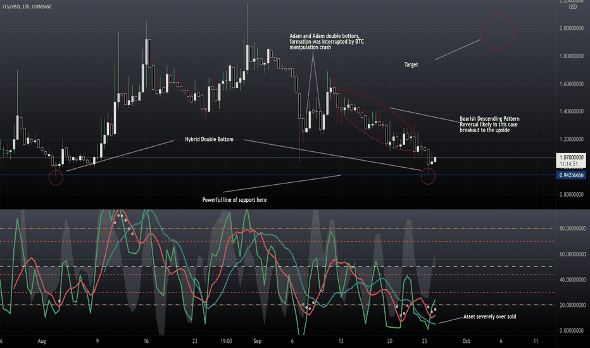Click the 'Adam and Adam double bottom' annotation
This screenshot has width=590, height=348.
[x=326, y=41]
